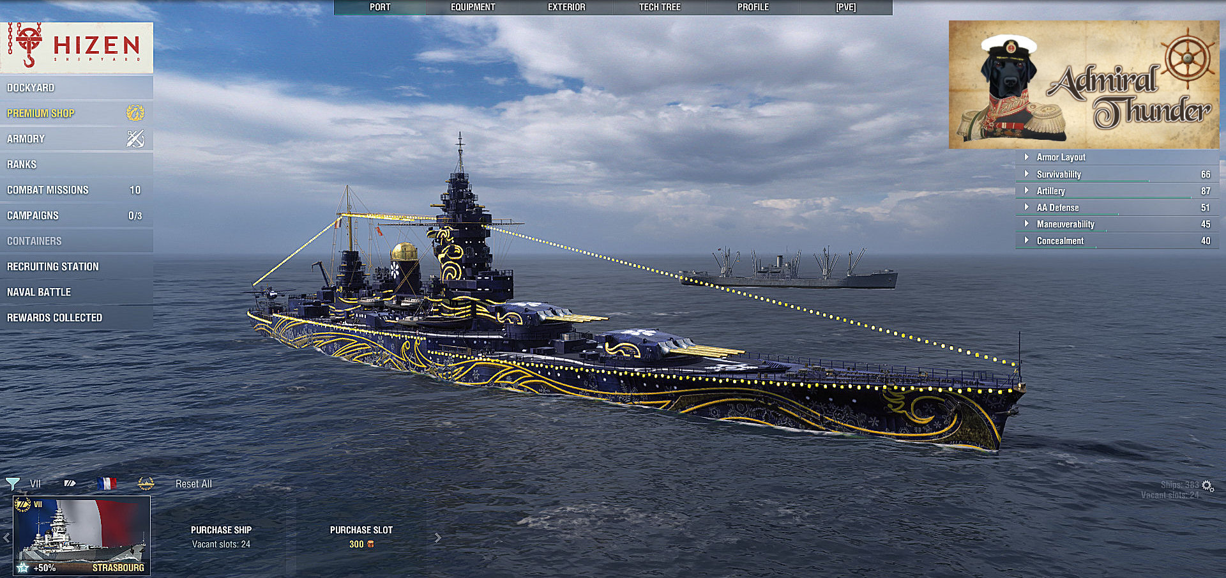Screen dimensions: 1226x578
Task: Click the French flag nation filter
Action: click(x=107, y=483)
